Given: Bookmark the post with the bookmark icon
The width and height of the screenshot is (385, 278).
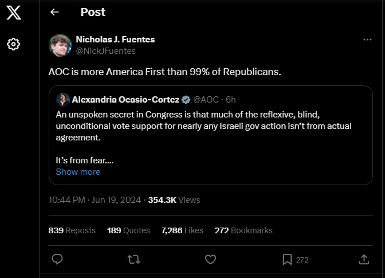Looking at the screenshot, I should click(x=287, y=260).
